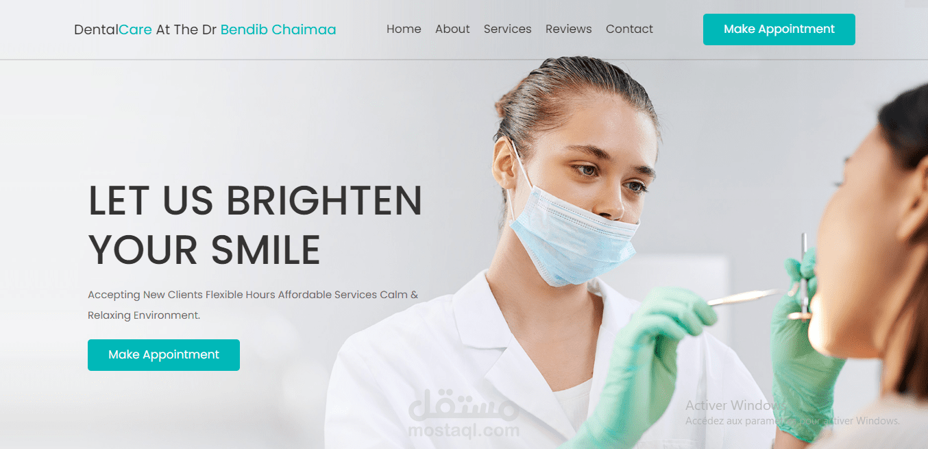Image resolution: width=928 pixels, height=449 pixels.
Task: Click the Arabic mostaql watermark logo
Action: pyautogui.click(x=464, y=406)
